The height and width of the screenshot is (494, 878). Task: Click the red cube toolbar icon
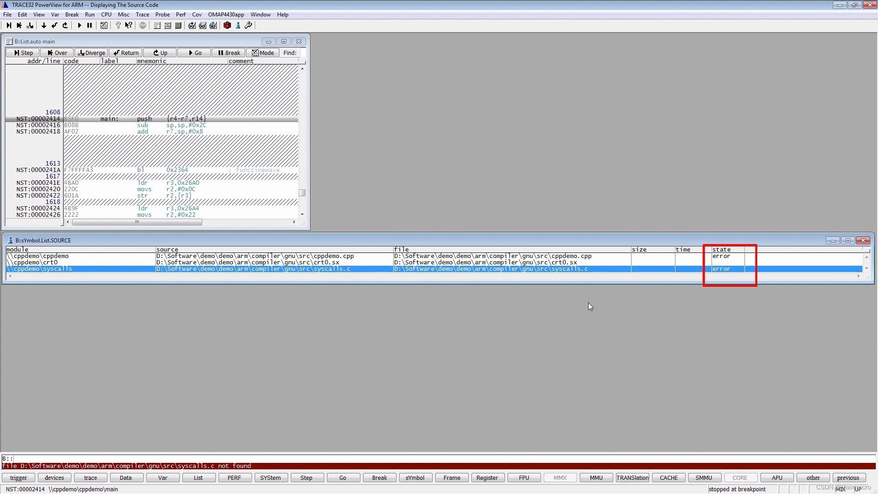coord(227,26)
